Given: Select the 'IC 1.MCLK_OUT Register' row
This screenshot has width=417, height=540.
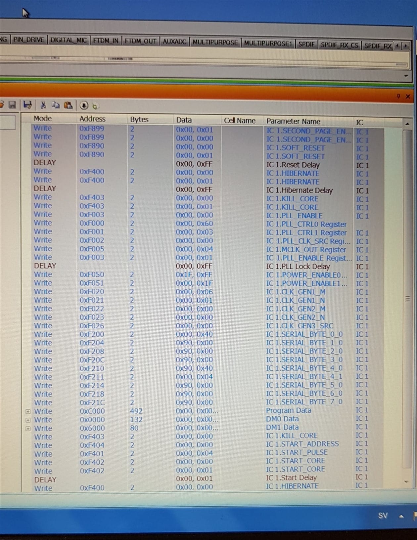Looking at the screenshot, I should pyautogui.click(x=208, y=249).
